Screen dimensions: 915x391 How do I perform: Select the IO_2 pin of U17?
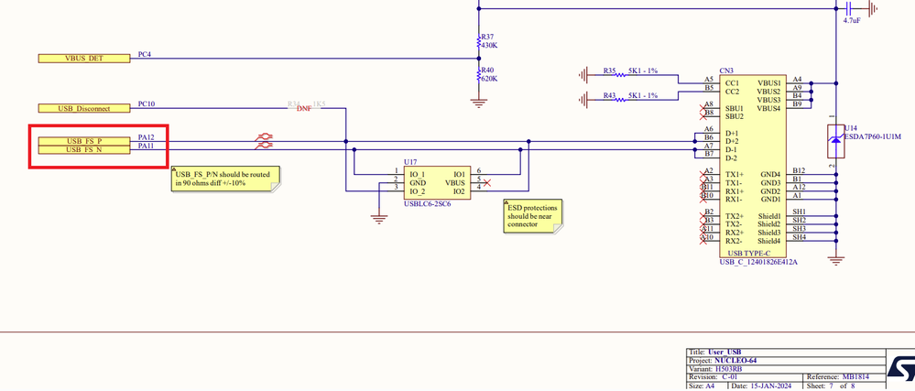coord(417,191)
